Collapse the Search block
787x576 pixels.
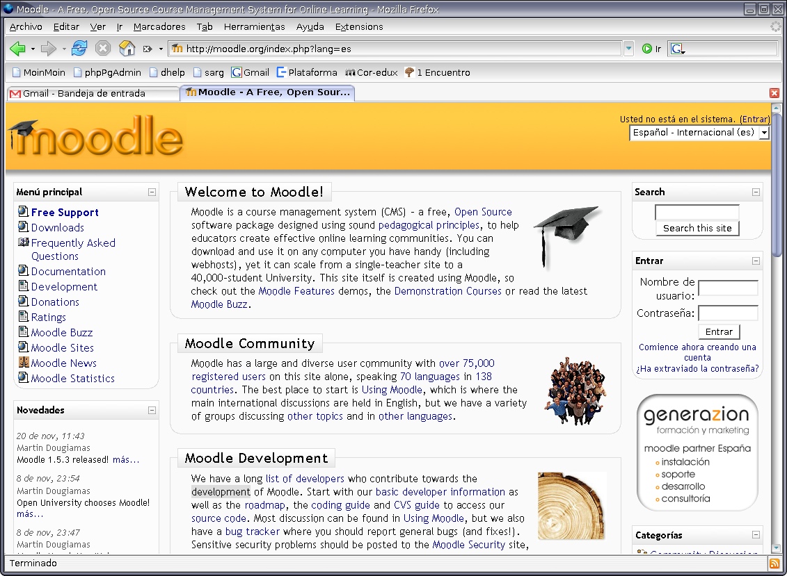click(756, 192)
